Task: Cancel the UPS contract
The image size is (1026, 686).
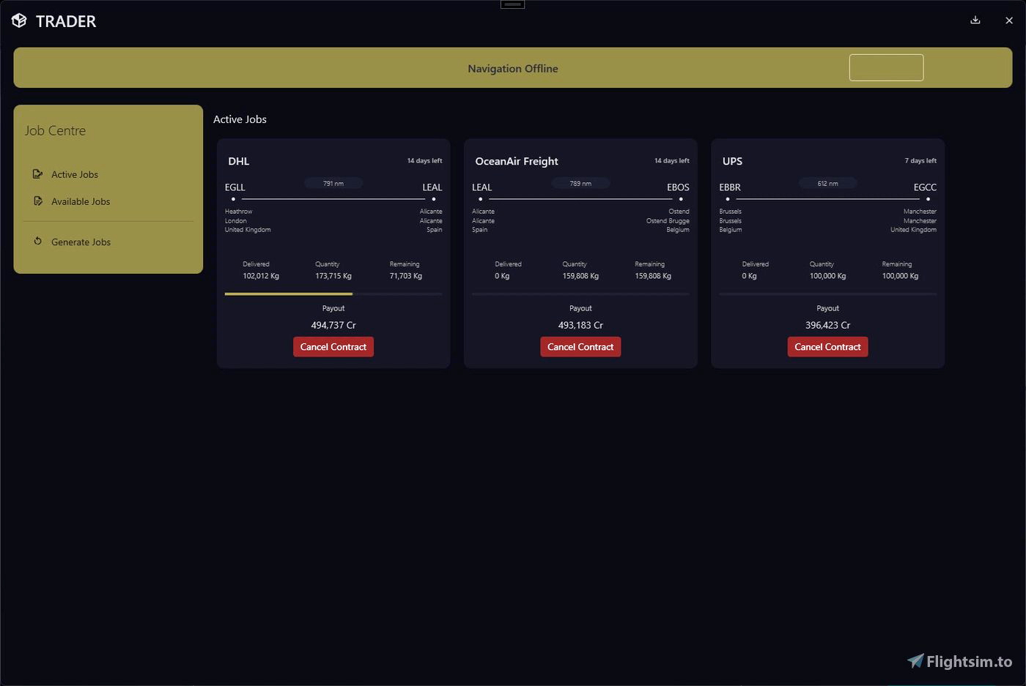Action: pyautogui.click(x=827, y=347)
